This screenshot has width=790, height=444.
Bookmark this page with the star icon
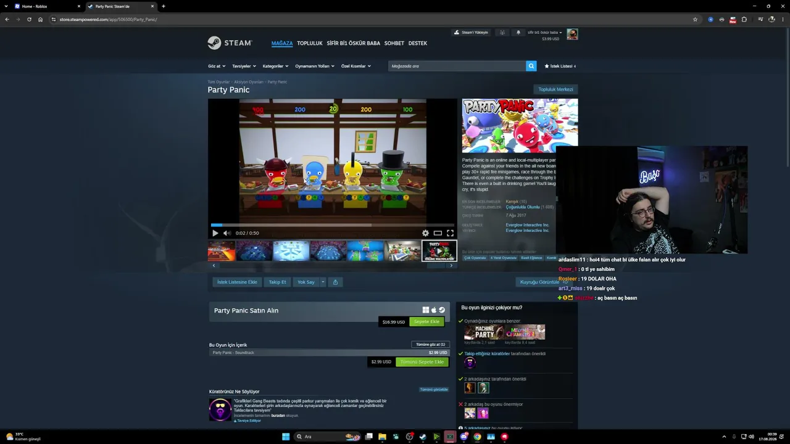[695, 19]
